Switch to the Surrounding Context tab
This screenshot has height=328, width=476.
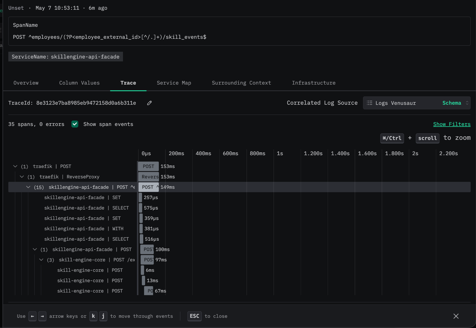pyautogui.click(x=241, y=83)
